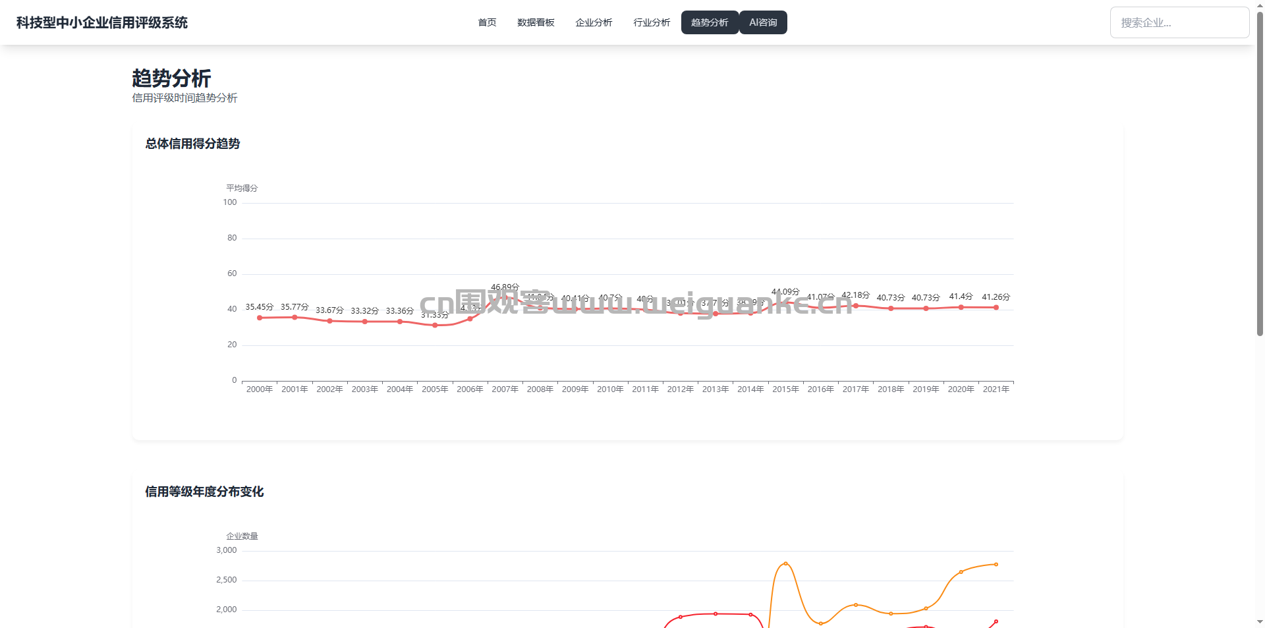Click the 科技型中小企业信用评级系统 site title
Image resolution: width=1265 pixels, height=628 pixels.
point(102,22)
